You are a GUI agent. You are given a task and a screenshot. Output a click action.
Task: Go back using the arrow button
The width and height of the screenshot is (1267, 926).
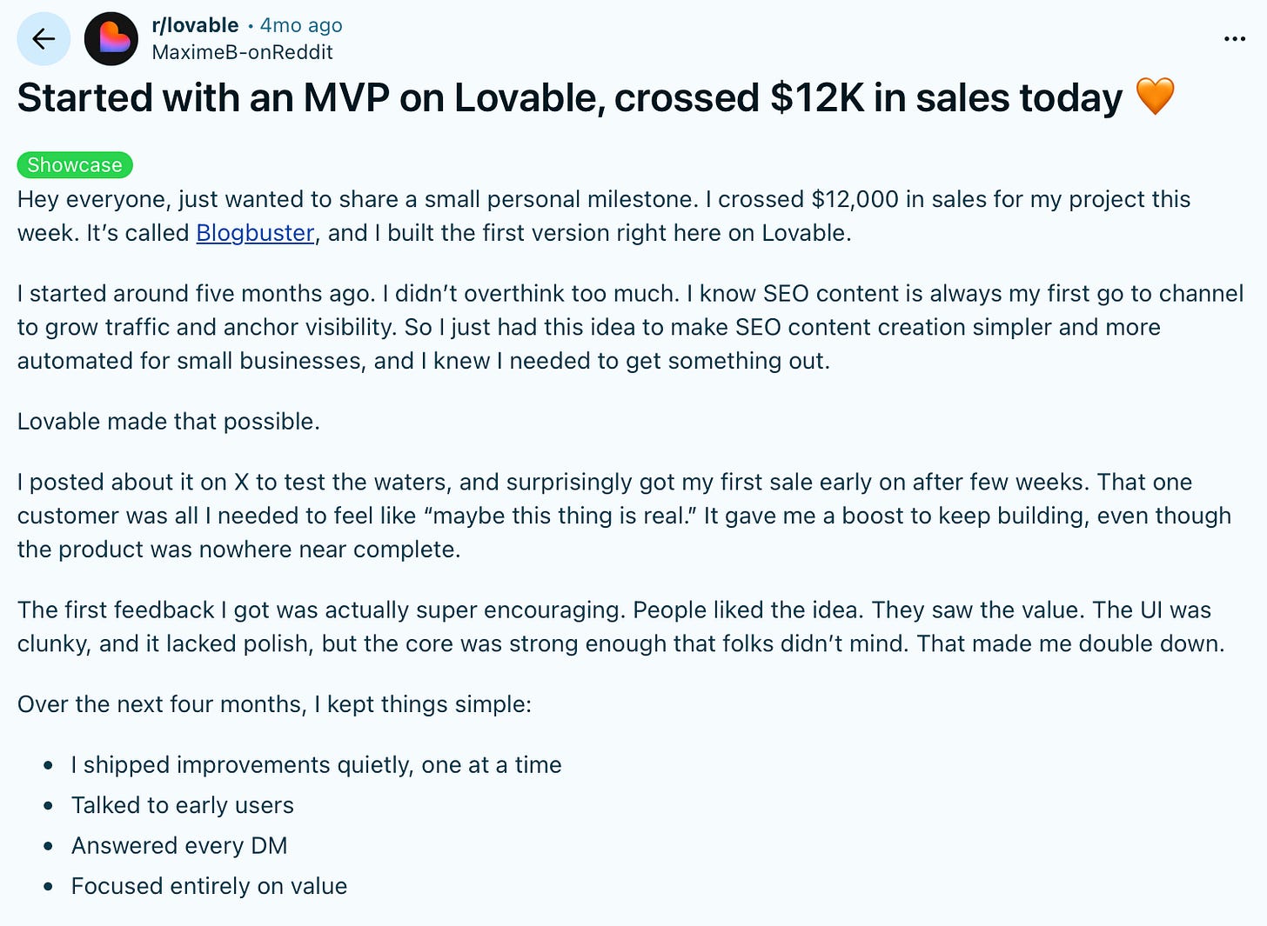44,39
